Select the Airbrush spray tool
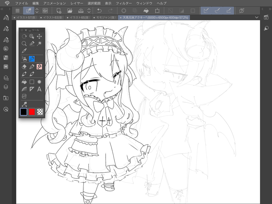The width and height of the screenshot is (272, 204). [24, 59]
